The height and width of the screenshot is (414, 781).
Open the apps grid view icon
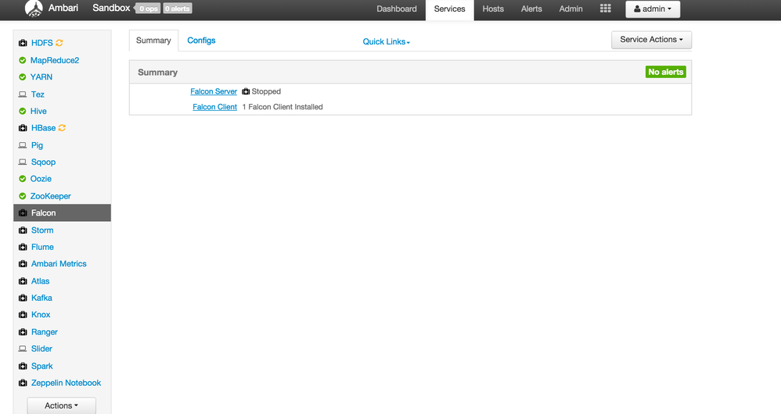[x=605, y=9]
